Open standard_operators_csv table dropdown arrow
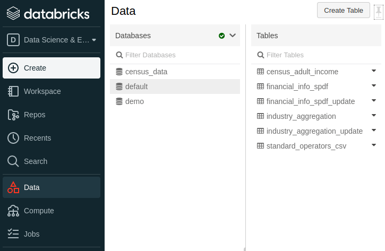This screenshot has width=385, height=251. [x=373, y=145]
